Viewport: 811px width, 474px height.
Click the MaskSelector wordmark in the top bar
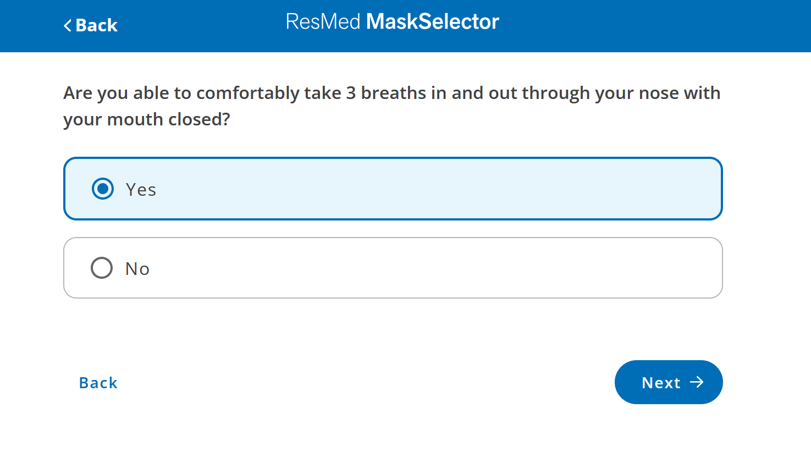tap(432, 21)
